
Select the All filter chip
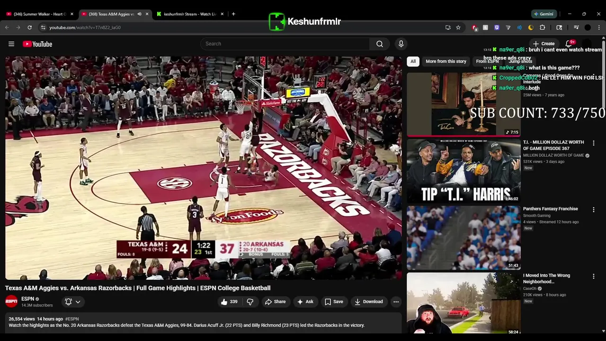413,61
